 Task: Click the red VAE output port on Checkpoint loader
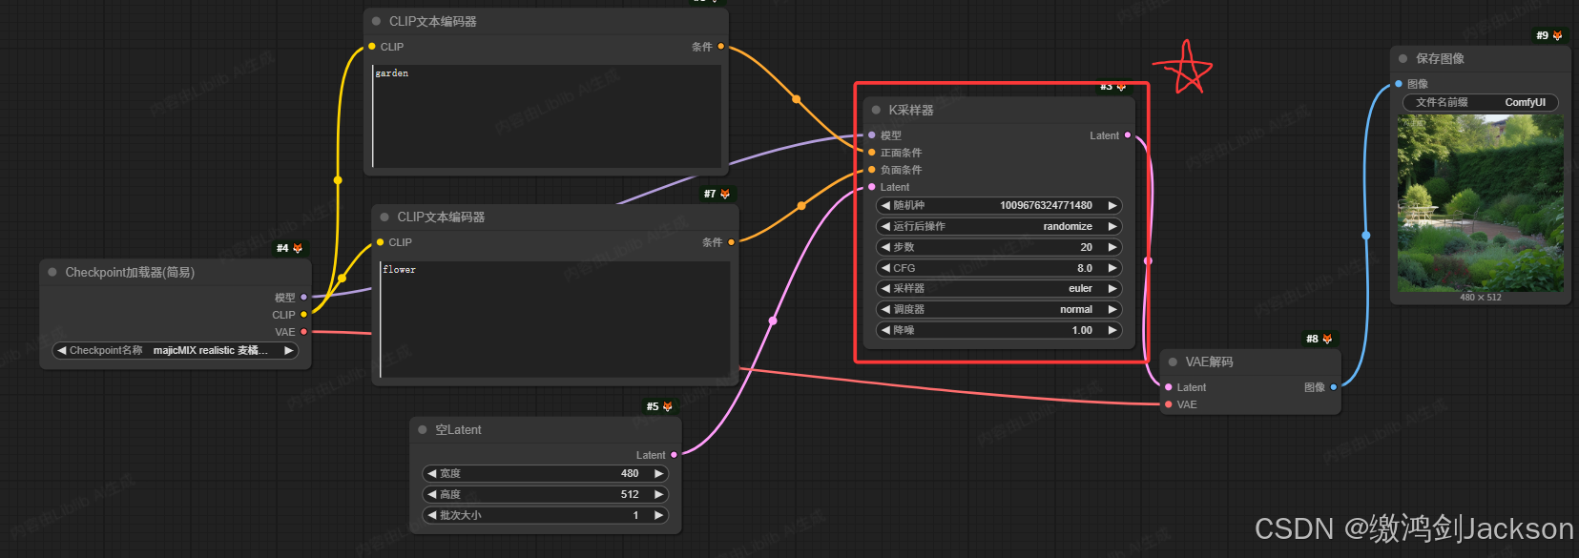tap(304, 331)
